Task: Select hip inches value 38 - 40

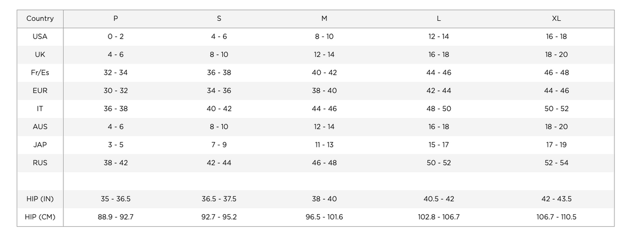Action: click(x=324, y=199)
